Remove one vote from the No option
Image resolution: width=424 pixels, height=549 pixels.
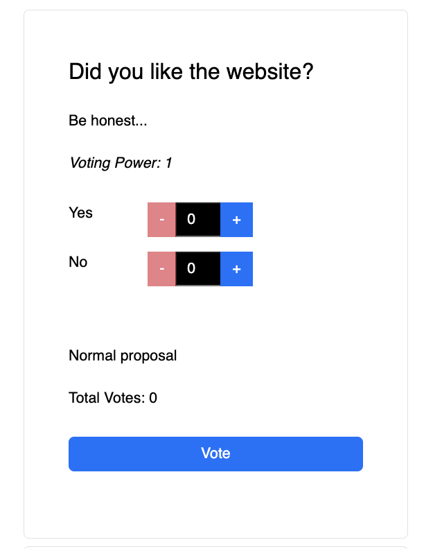click(x=161, y=269)
